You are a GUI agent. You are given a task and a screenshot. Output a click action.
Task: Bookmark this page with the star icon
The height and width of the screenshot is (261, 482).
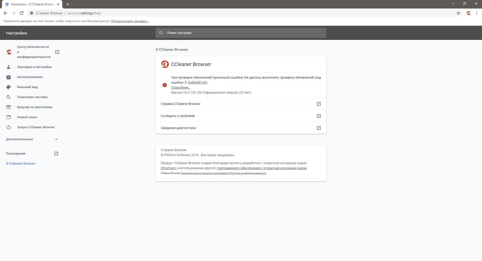coord(458,13)
